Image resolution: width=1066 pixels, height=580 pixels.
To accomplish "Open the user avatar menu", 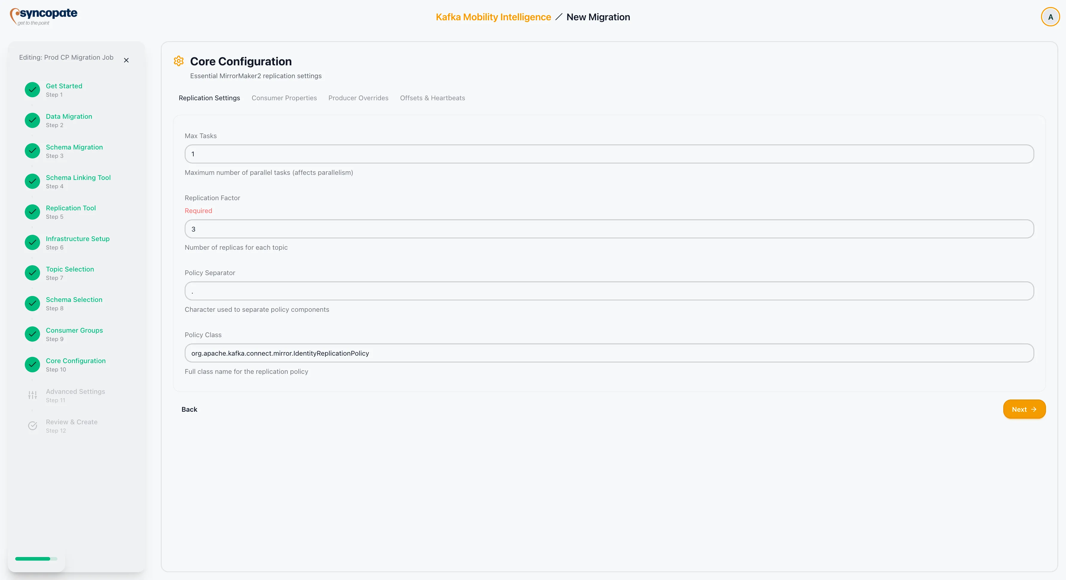I will 1050,16.
